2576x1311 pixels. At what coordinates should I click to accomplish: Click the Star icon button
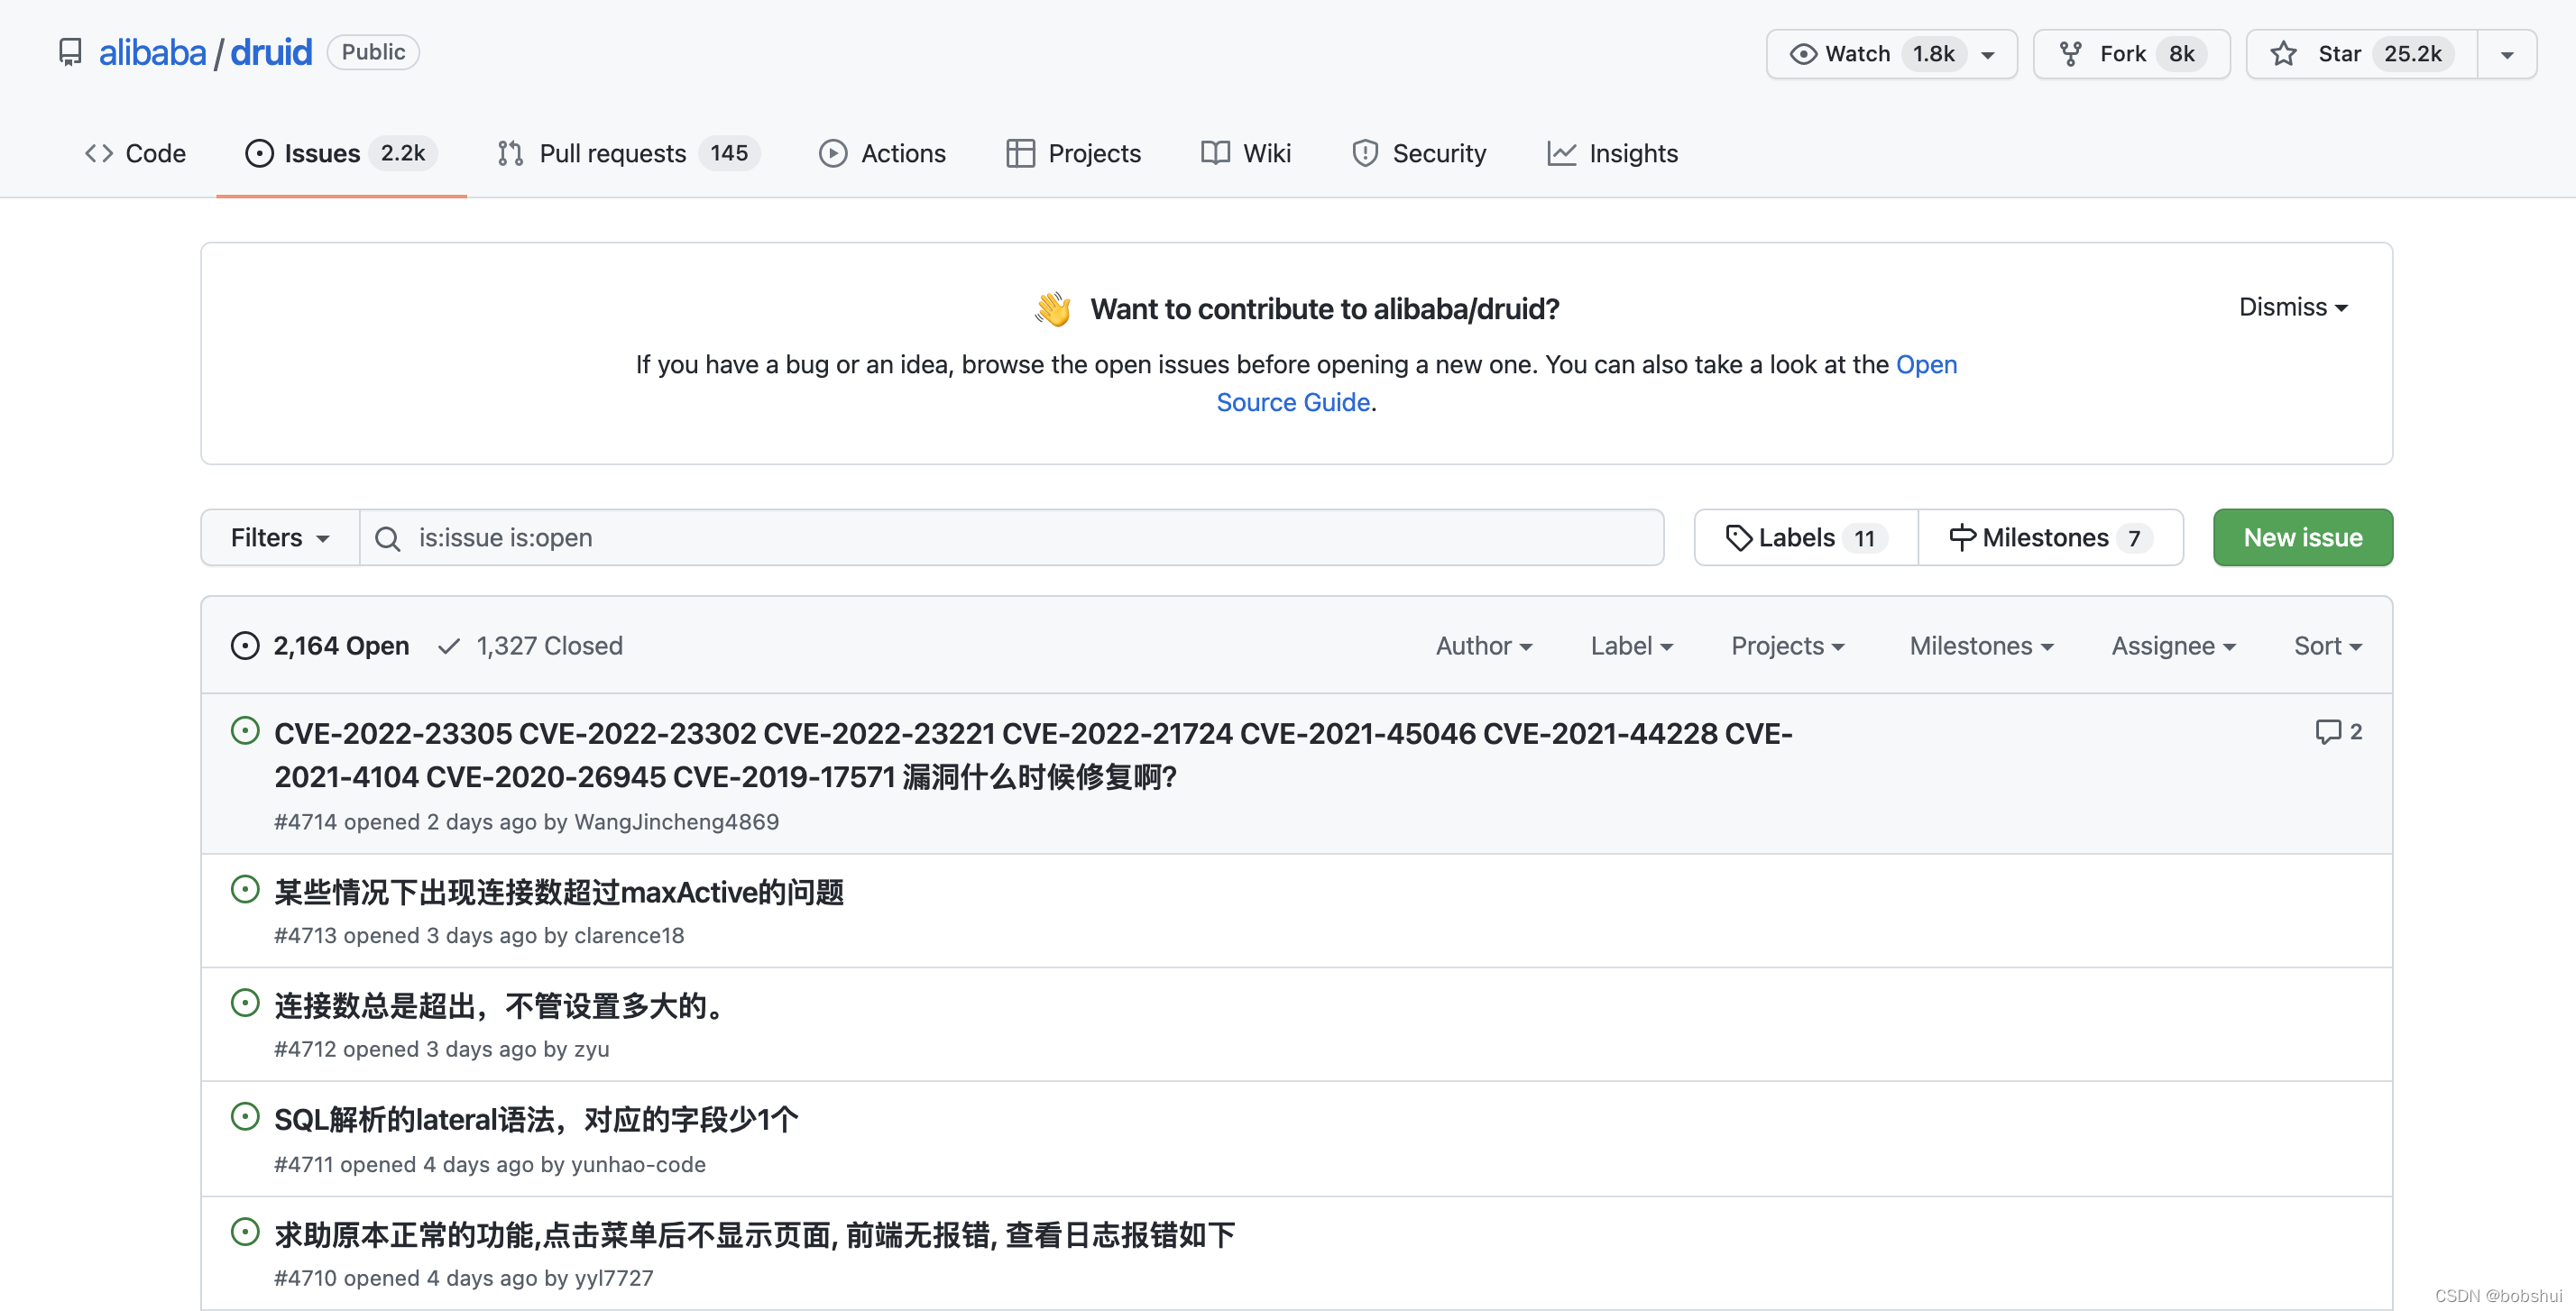coord(2283,54)
